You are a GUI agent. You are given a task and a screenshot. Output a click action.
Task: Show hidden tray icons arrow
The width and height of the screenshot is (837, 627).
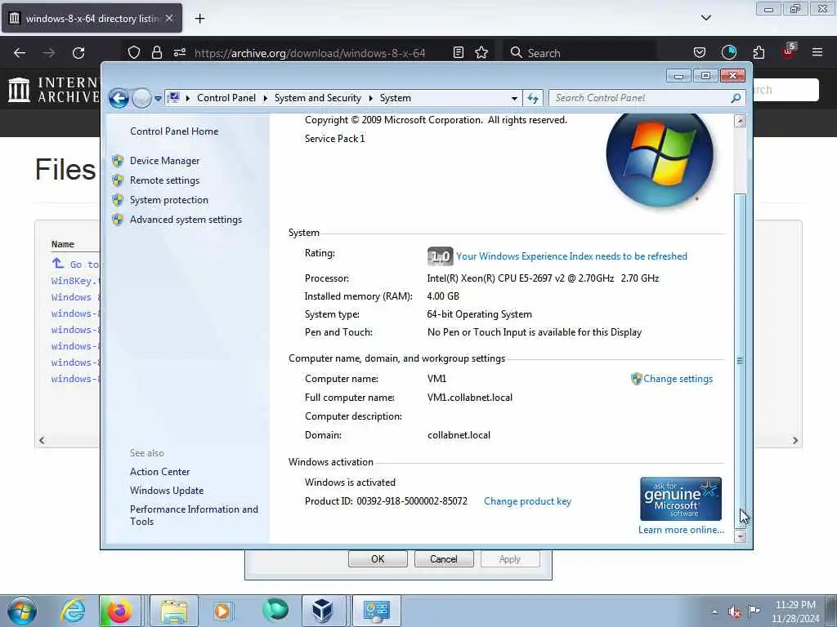(x=714, y=611)
